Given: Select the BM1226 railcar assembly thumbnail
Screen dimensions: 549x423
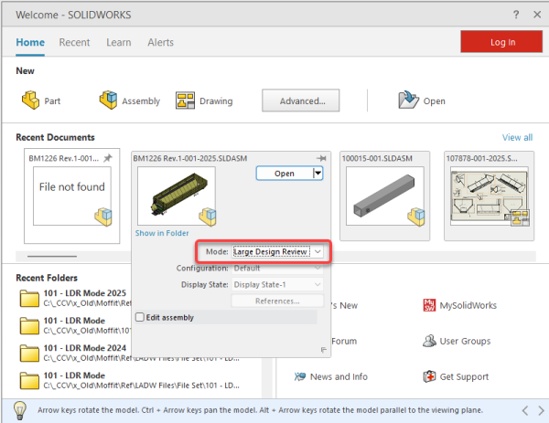Looking at the screenshot, I should [x=176, y=196].
